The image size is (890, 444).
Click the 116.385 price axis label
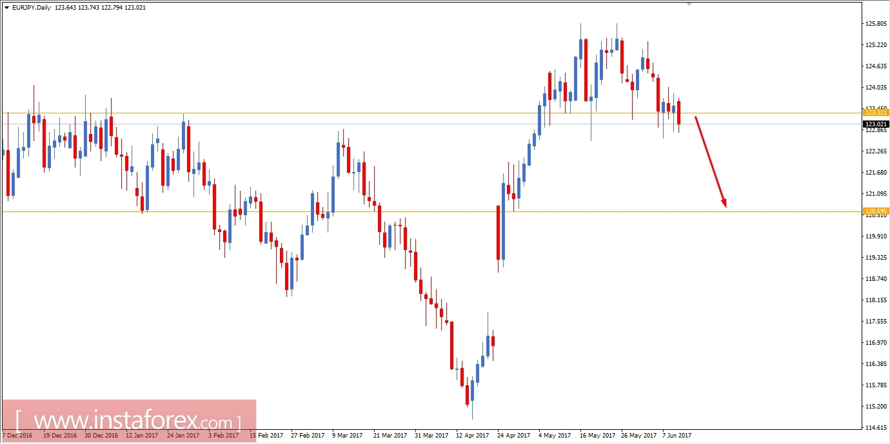coord(877,364)
